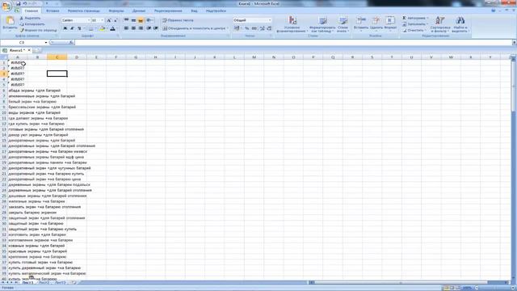
Task: Enable Перенос текста wrap text
Action: click(x=178, y=20)
